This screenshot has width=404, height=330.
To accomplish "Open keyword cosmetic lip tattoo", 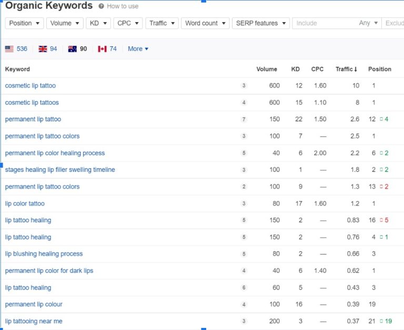I will 31,86.
